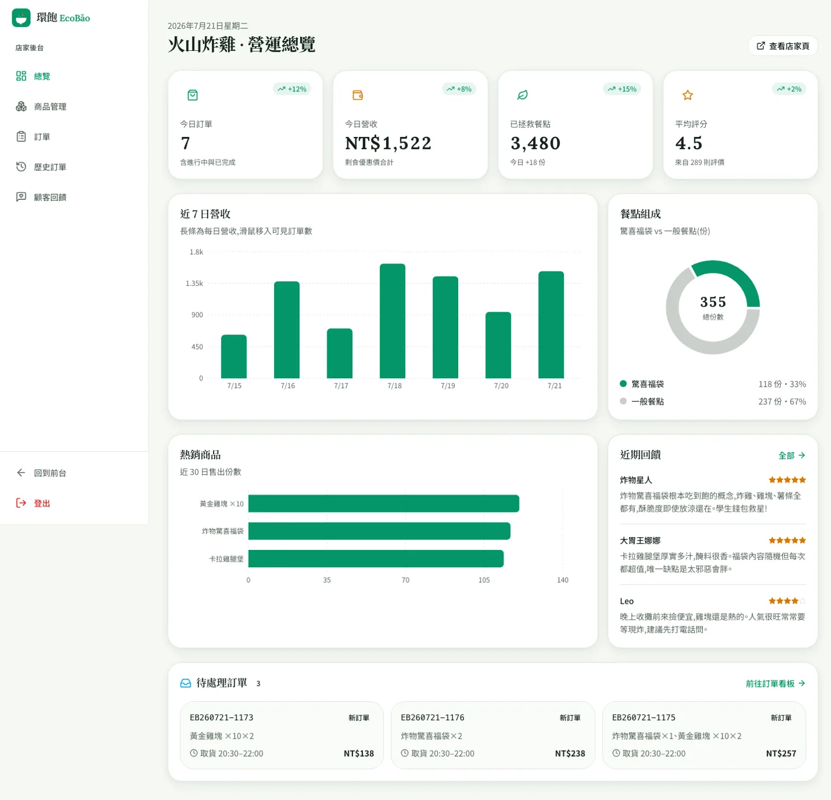The height and width of the screenshot is (800, 831).
Task: Click the 卡拉雞腿堡 sales bar
Action: 376,559
